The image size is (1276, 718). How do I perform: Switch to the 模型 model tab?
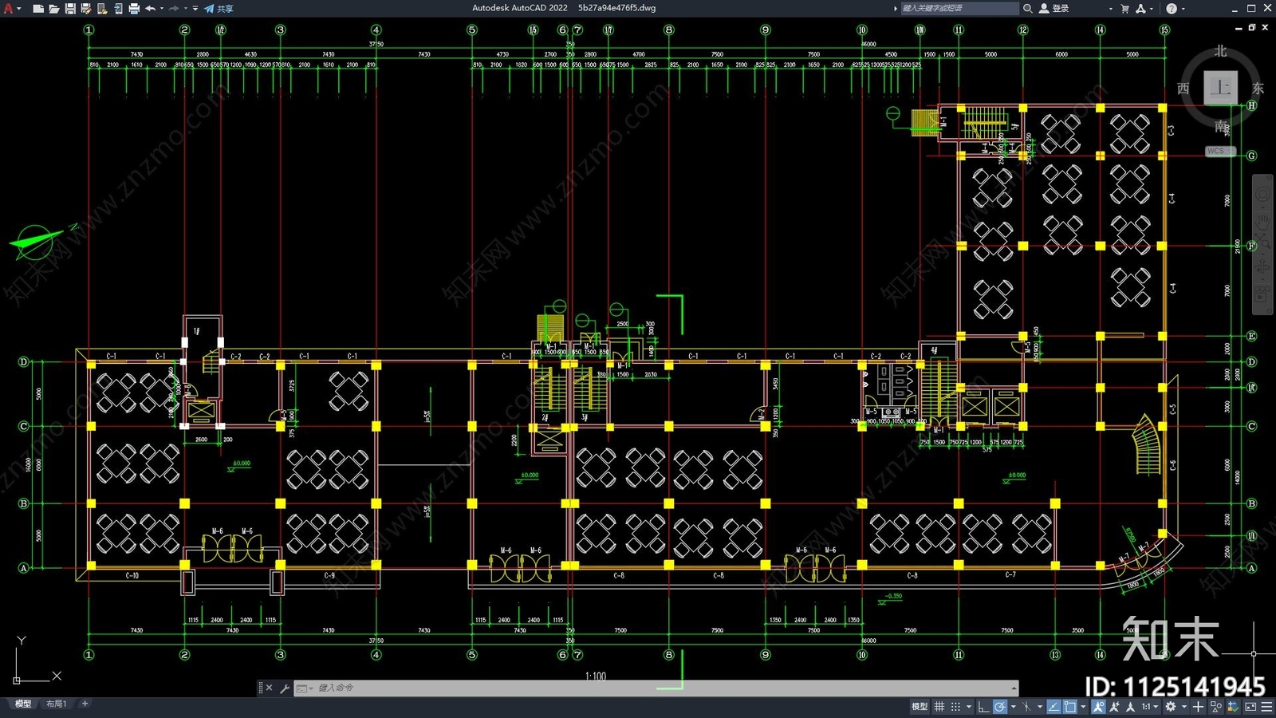coord(23,704)
